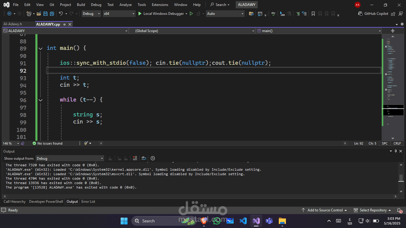
Task: Clear all text in the Output window
Action: [135, 158]
